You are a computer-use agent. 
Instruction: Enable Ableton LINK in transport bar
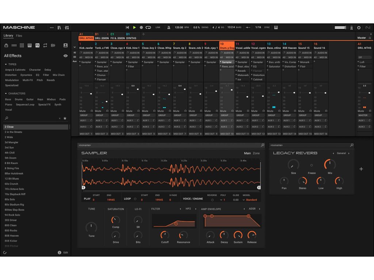coord(158,27)
